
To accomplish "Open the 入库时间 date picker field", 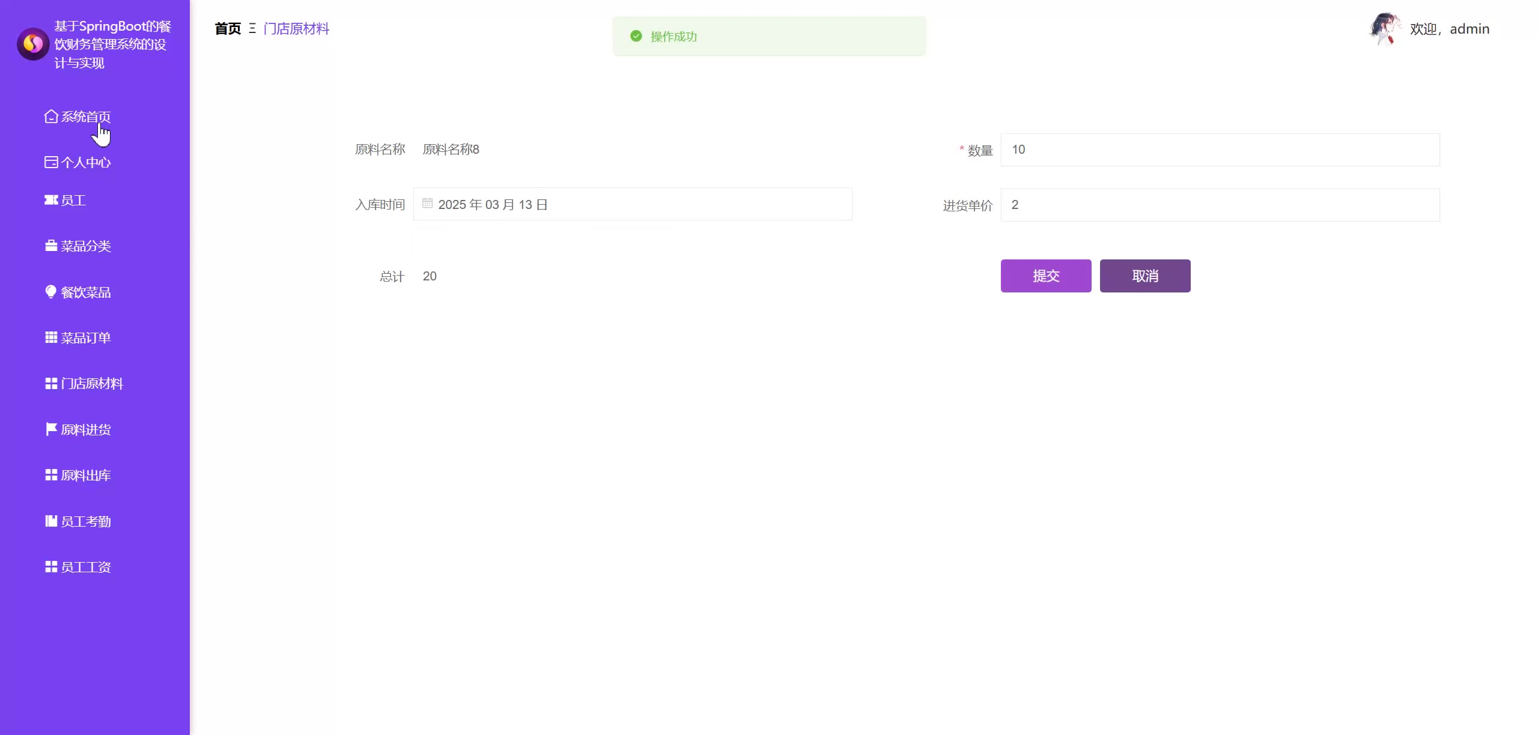I will (632, 204).
